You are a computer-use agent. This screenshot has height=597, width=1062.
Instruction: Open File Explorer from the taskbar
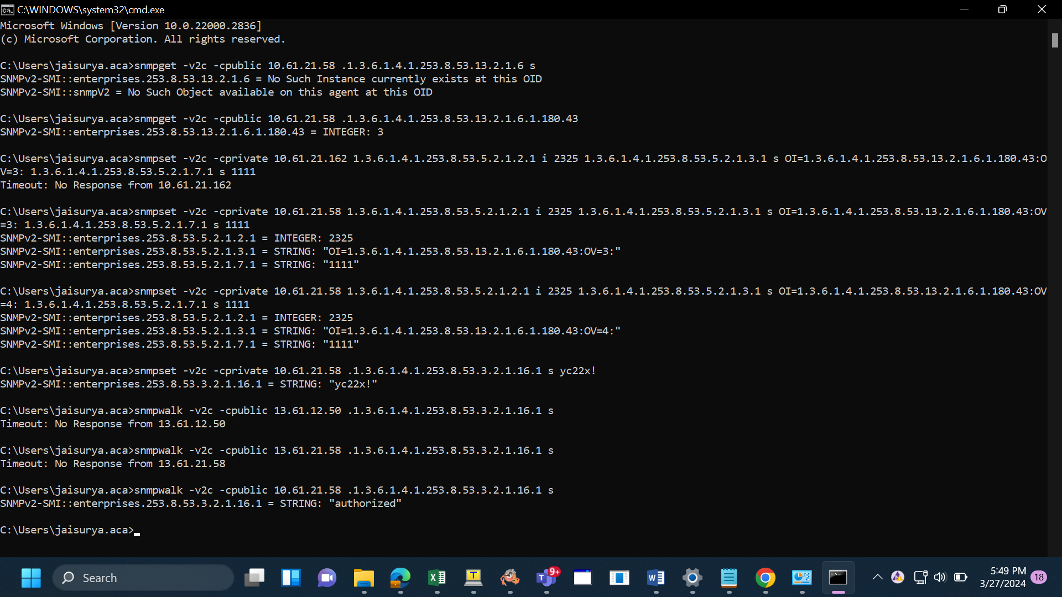(363, 578)
